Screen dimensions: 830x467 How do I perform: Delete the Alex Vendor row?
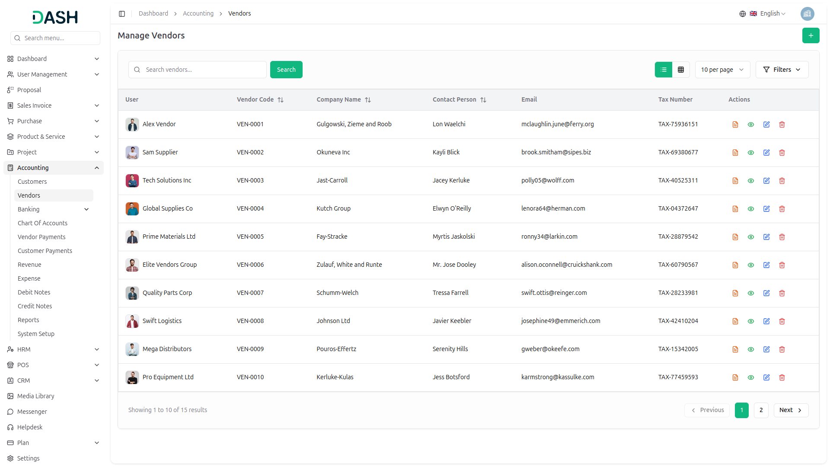coord(782,125)
